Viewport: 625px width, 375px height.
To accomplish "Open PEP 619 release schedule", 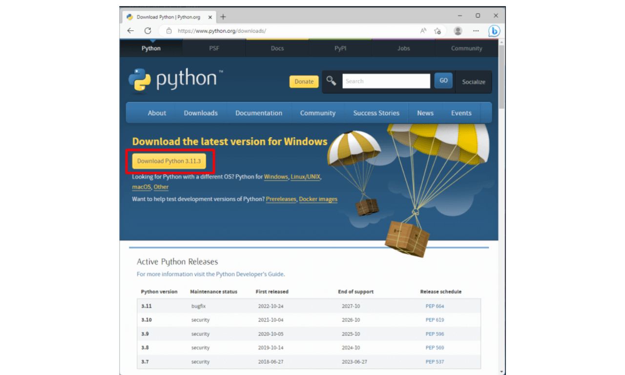I will (x=435, y=320).
